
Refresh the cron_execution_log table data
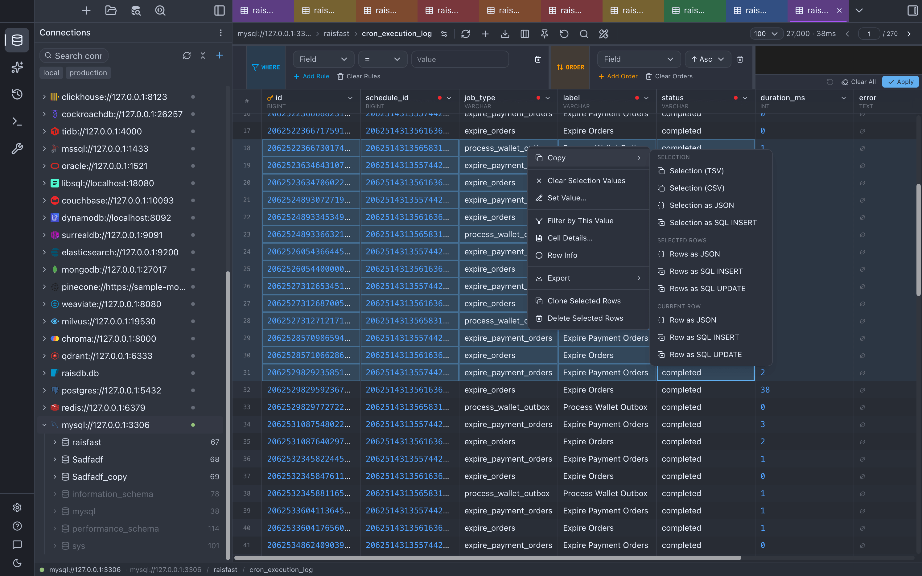click(465, 34)
